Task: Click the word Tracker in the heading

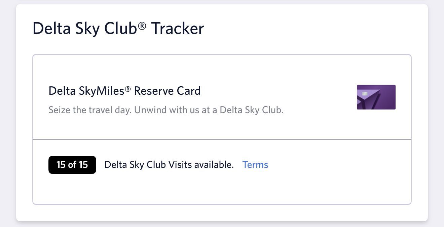Action: (x=177, y=29)
